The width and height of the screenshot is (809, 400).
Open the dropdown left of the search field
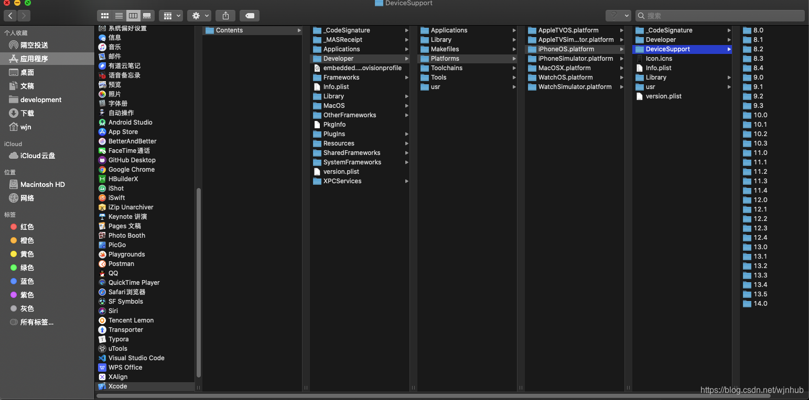(618, 16)
